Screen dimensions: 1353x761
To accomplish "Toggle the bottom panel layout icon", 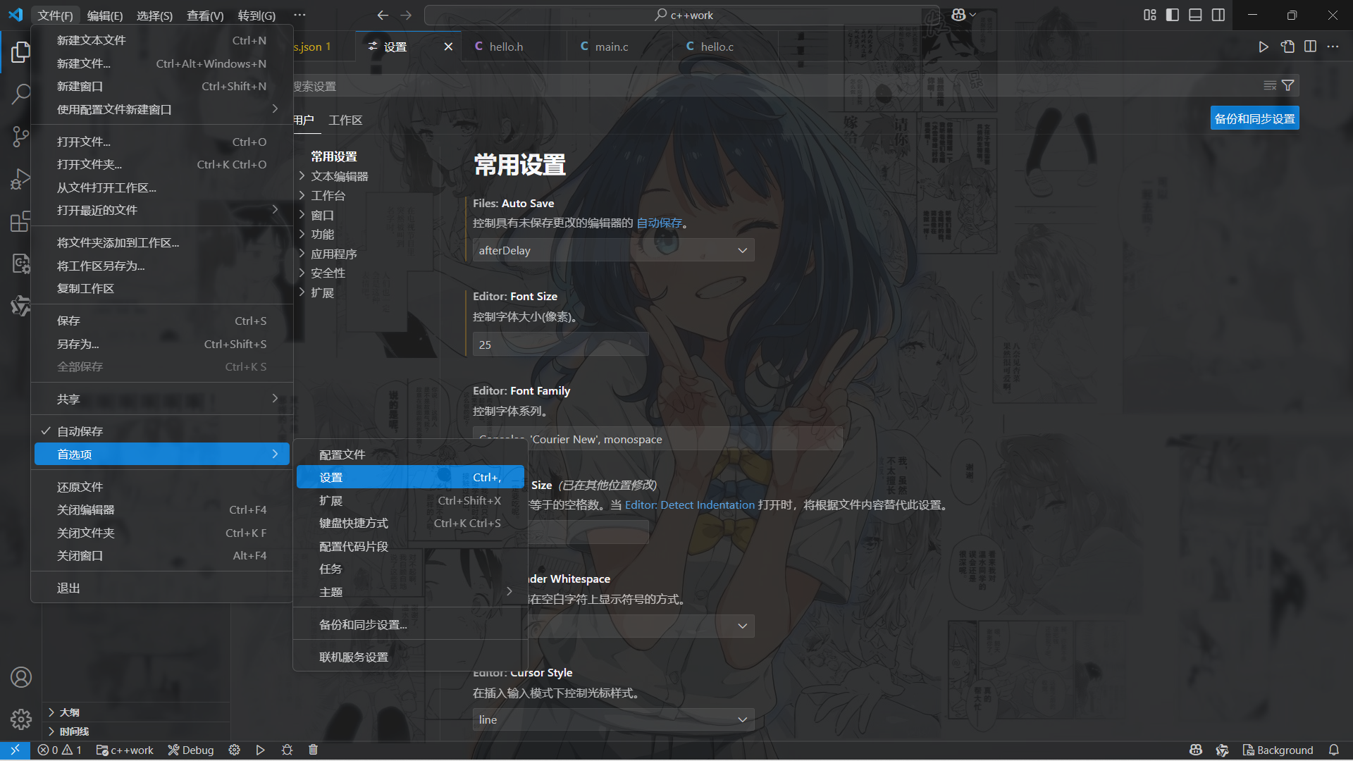I will (1195, 15).
